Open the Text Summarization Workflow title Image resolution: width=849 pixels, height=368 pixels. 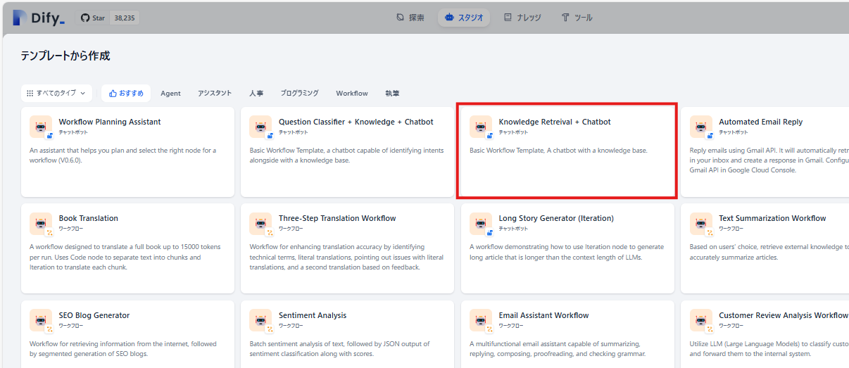[x=772, y=218]
